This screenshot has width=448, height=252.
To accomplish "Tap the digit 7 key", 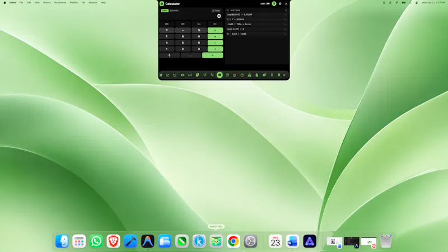I will click(166, 36).
